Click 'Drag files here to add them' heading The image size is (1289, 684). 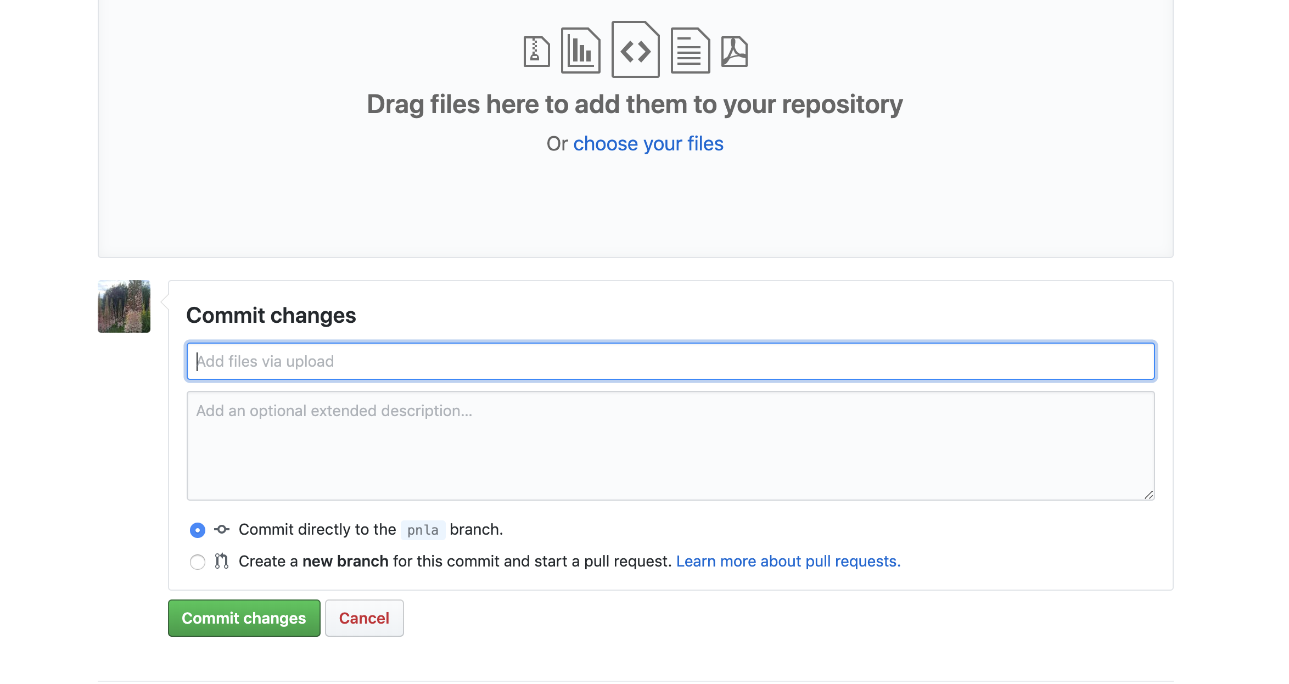(x=635, y=104)
